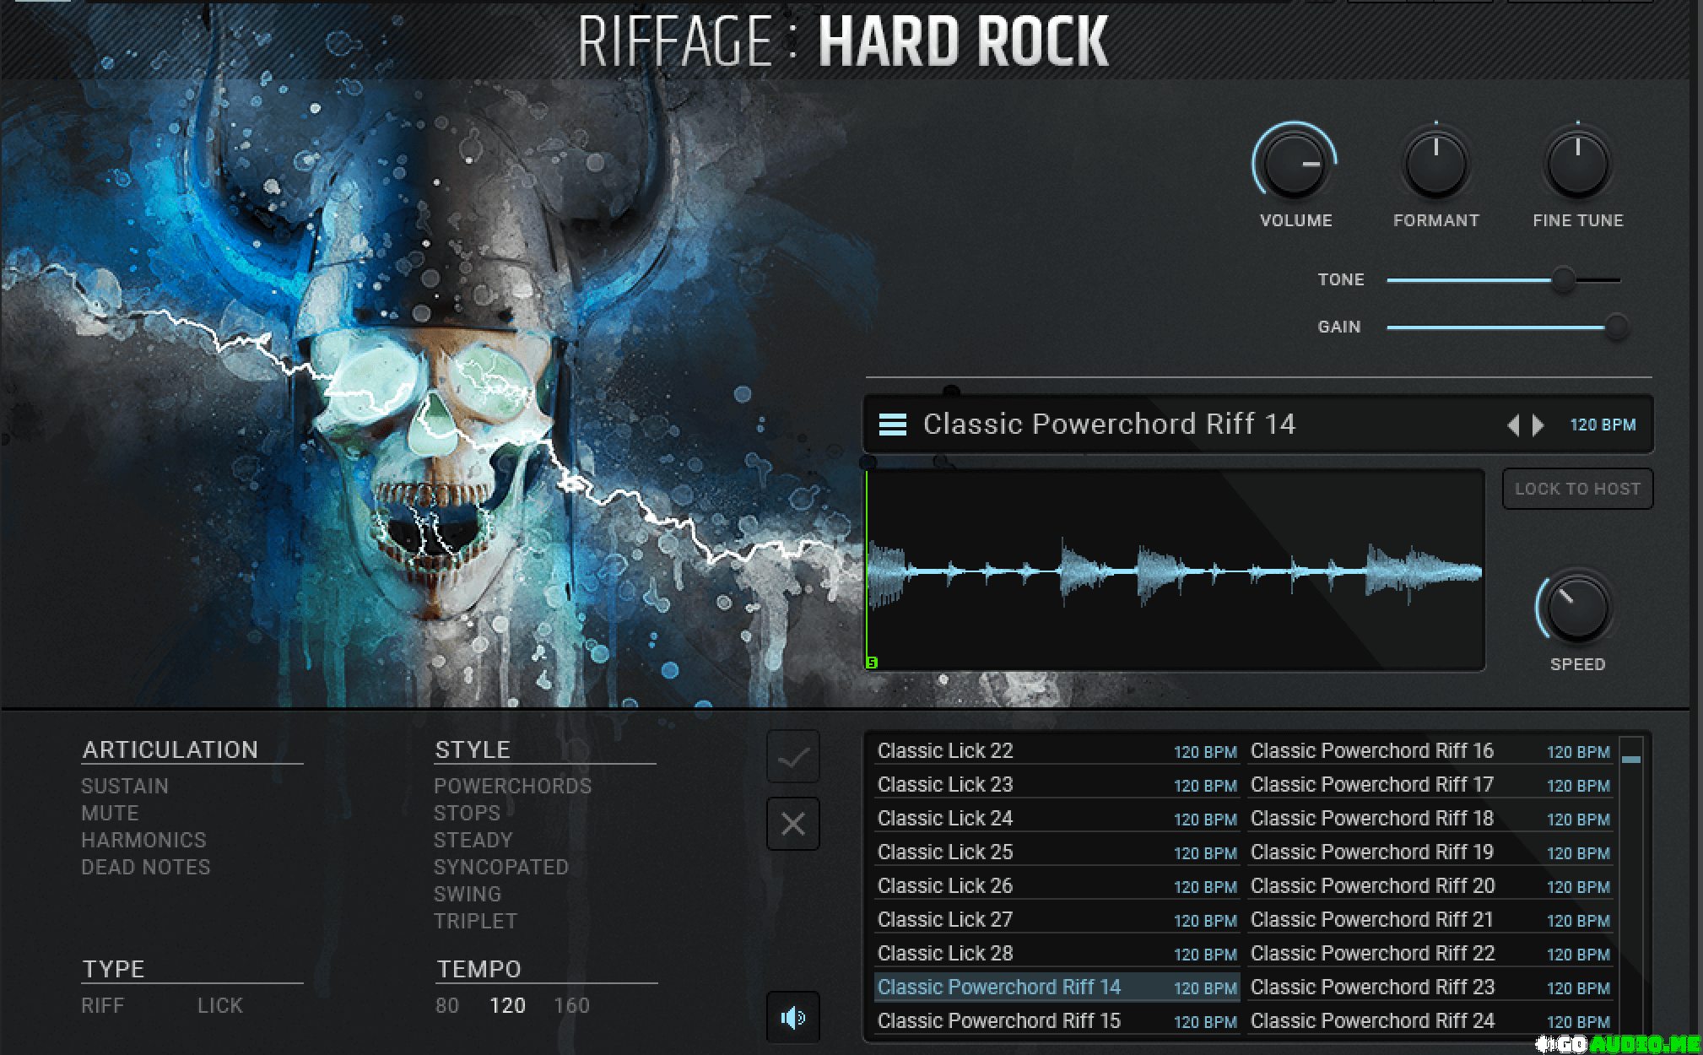Image resolution: width=1703 pixels, height=1055 pixels.
Task: Click the Volume knob
Action: (x=1295, y=163)
